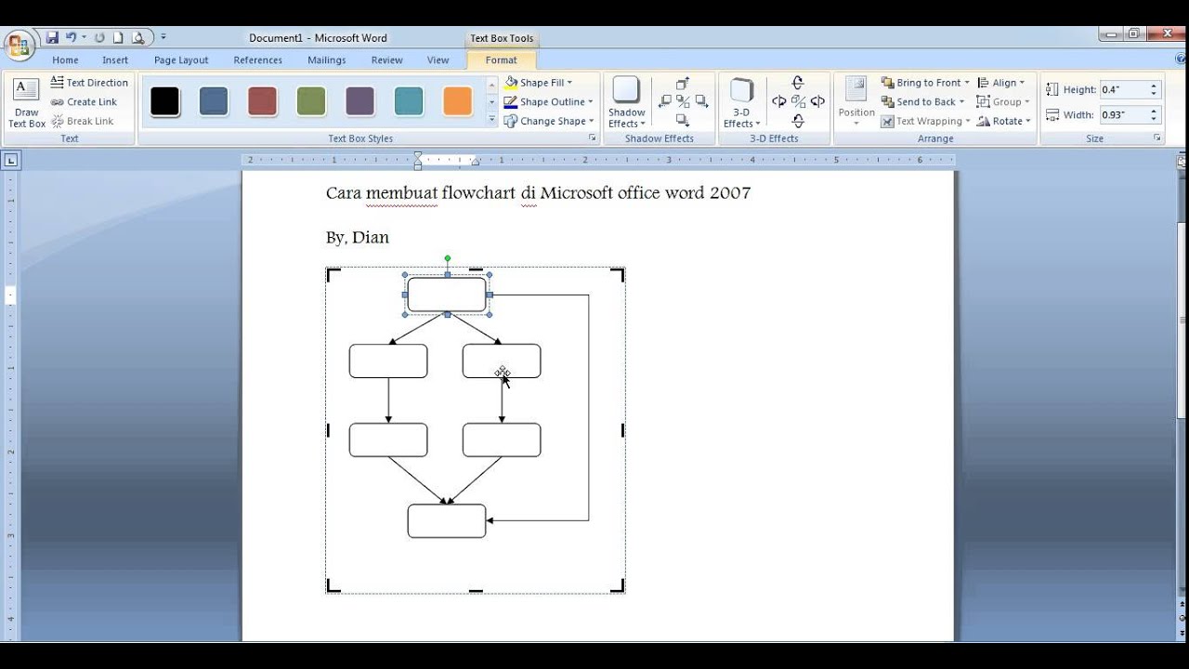Open the Position dropdown
Image resolution: width=1189 pixels, height=669 pixels.
click(856, 103)
